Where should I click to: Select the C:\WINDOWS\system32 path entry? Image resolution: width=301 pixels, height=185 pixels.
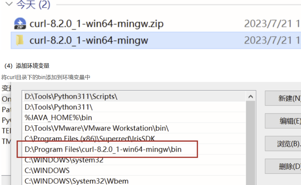pos(64,160)
